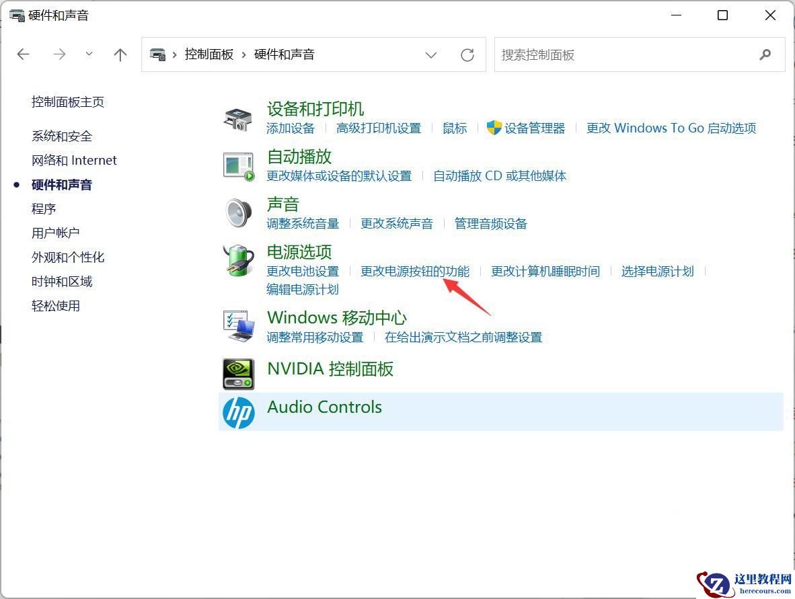Click the 电源选项 battery icon
Image resolution: width=795 pixels, height=599 pixels.
[x=238, y=260]
